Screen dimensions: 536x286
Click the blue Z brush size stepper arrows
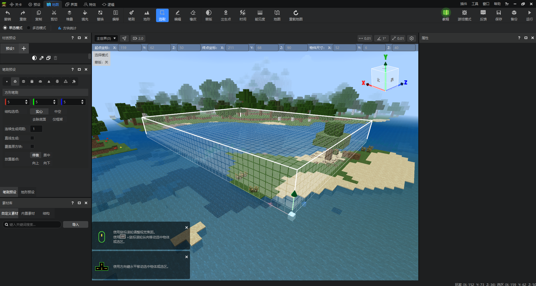(x=82, y=102)
